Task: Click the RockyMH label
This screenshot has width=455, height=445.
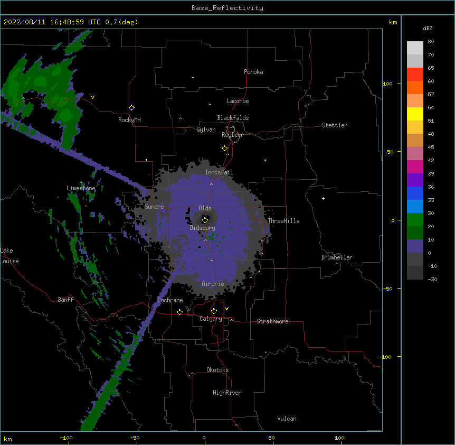Action: (129, 120)
